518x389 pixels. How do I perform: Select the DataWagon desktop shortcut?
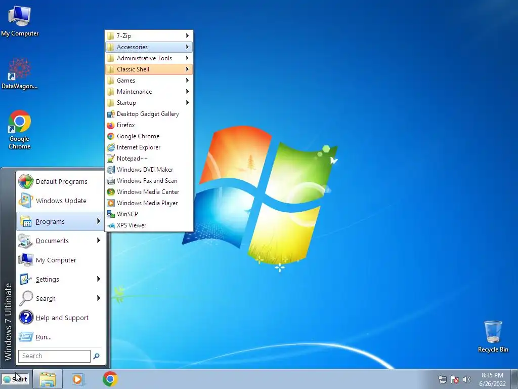coord(20,74)
